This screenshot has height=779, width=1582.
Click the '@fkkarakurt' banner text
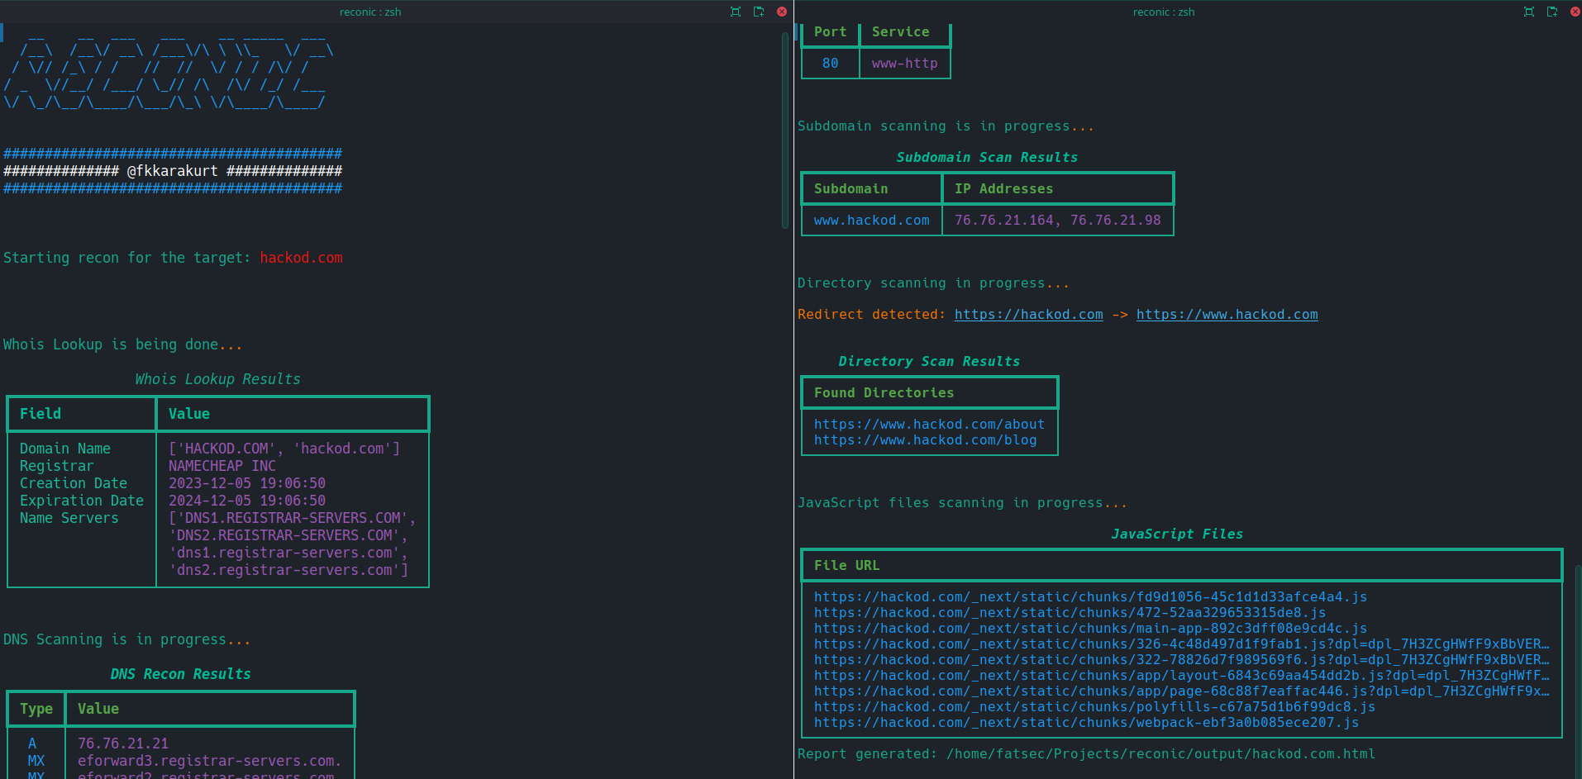tap(173, 171)
